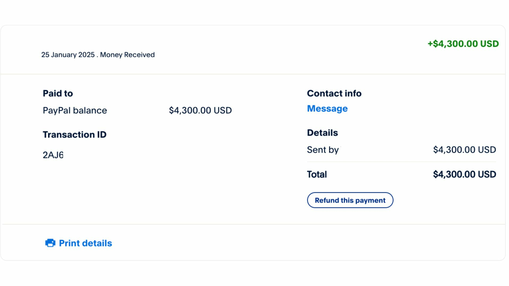Click the Contact info heading
Image resolution: width=509 pixels, height=286 pixels.
pyautogui.click(x=334, y=93)
